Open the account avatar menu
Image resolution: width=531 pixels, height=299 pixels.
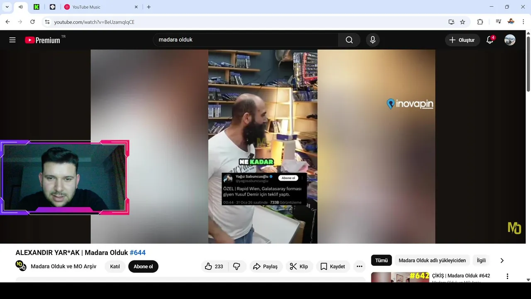(x=510, y=40)
